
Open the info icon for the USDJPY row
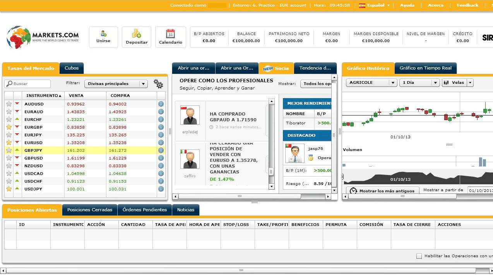(161, 189)
